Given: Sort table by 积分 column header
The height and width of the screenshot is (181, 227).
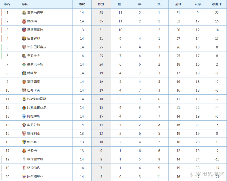Looking at the screenshot, I should tap(101, 4).
